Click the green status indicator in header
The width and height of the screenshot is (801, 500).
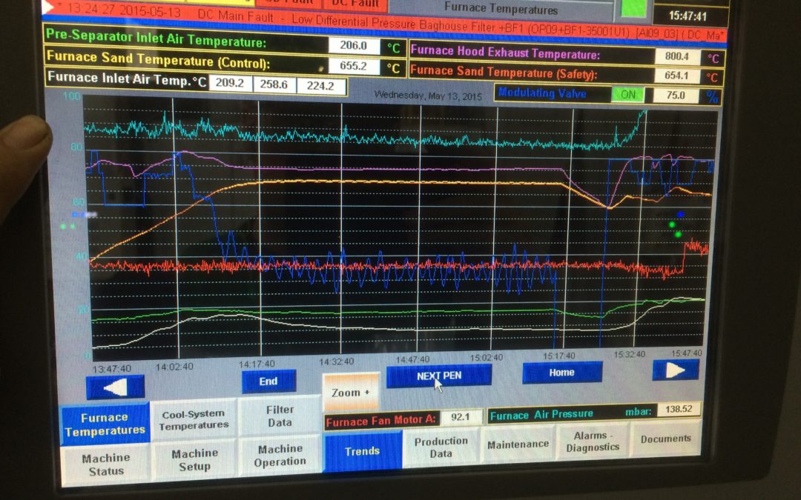633,8
